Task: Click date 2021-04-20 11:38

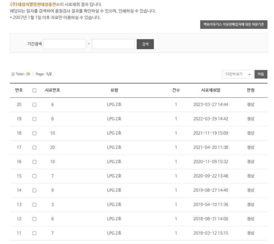Action: pos(211,147)
